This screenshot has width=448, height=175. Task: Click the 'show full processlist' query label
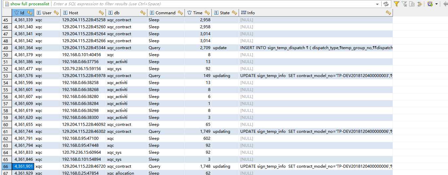(x=30, y=4)
